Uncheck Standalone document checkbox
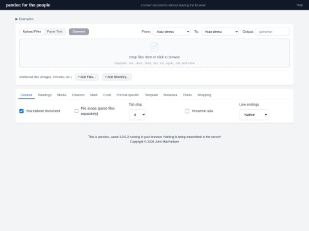The width and height of the screenshot is (309, 231). 21,111
